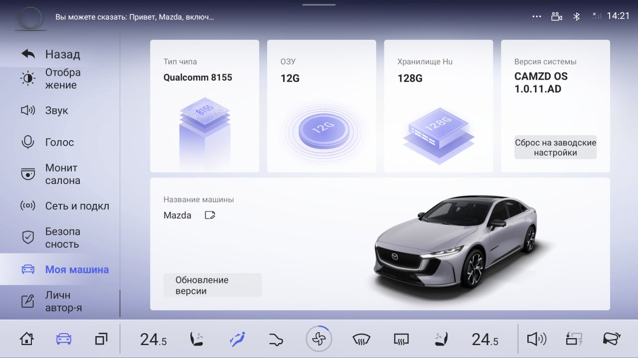
Task: Tap the cellular signal icon
Action: pos(597,16)
